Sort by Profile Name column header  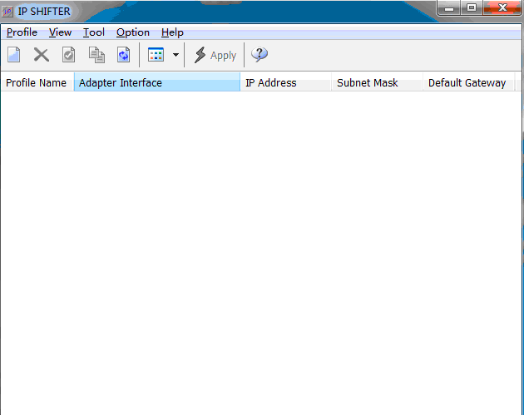pyautogui.click(x=37, y=82)
